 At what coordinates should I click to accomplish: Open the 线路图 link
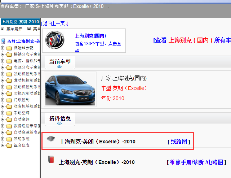click(179, 142)
